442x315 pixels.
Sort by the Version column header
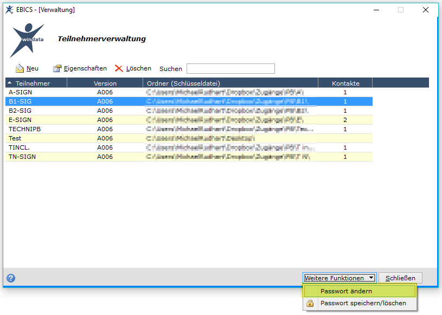coord(105,83)
